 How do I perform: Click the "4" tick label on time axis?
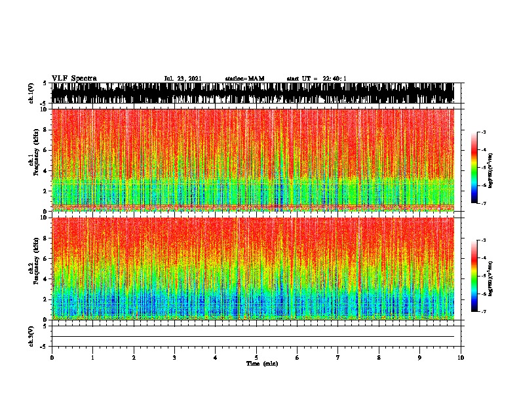pyautogui.click(x=216, y=358)
